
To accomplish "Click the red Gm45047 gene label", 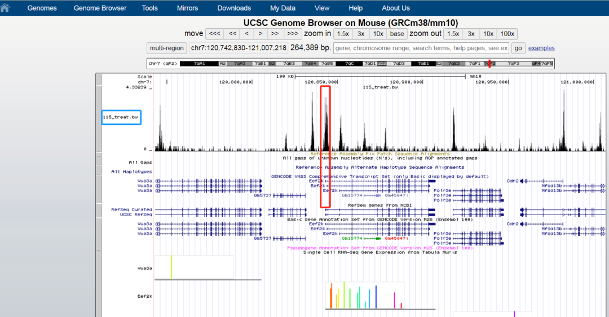I will 395,239.
